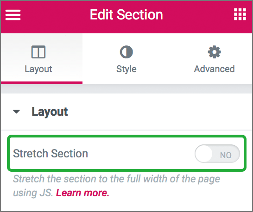Select the two-column Layout tab icon
253x212 pixels.
pos(38,52)
